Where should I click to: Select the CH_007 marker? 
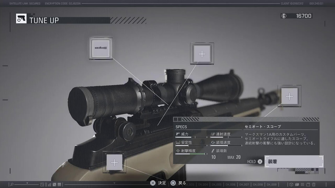pos(244,185)
